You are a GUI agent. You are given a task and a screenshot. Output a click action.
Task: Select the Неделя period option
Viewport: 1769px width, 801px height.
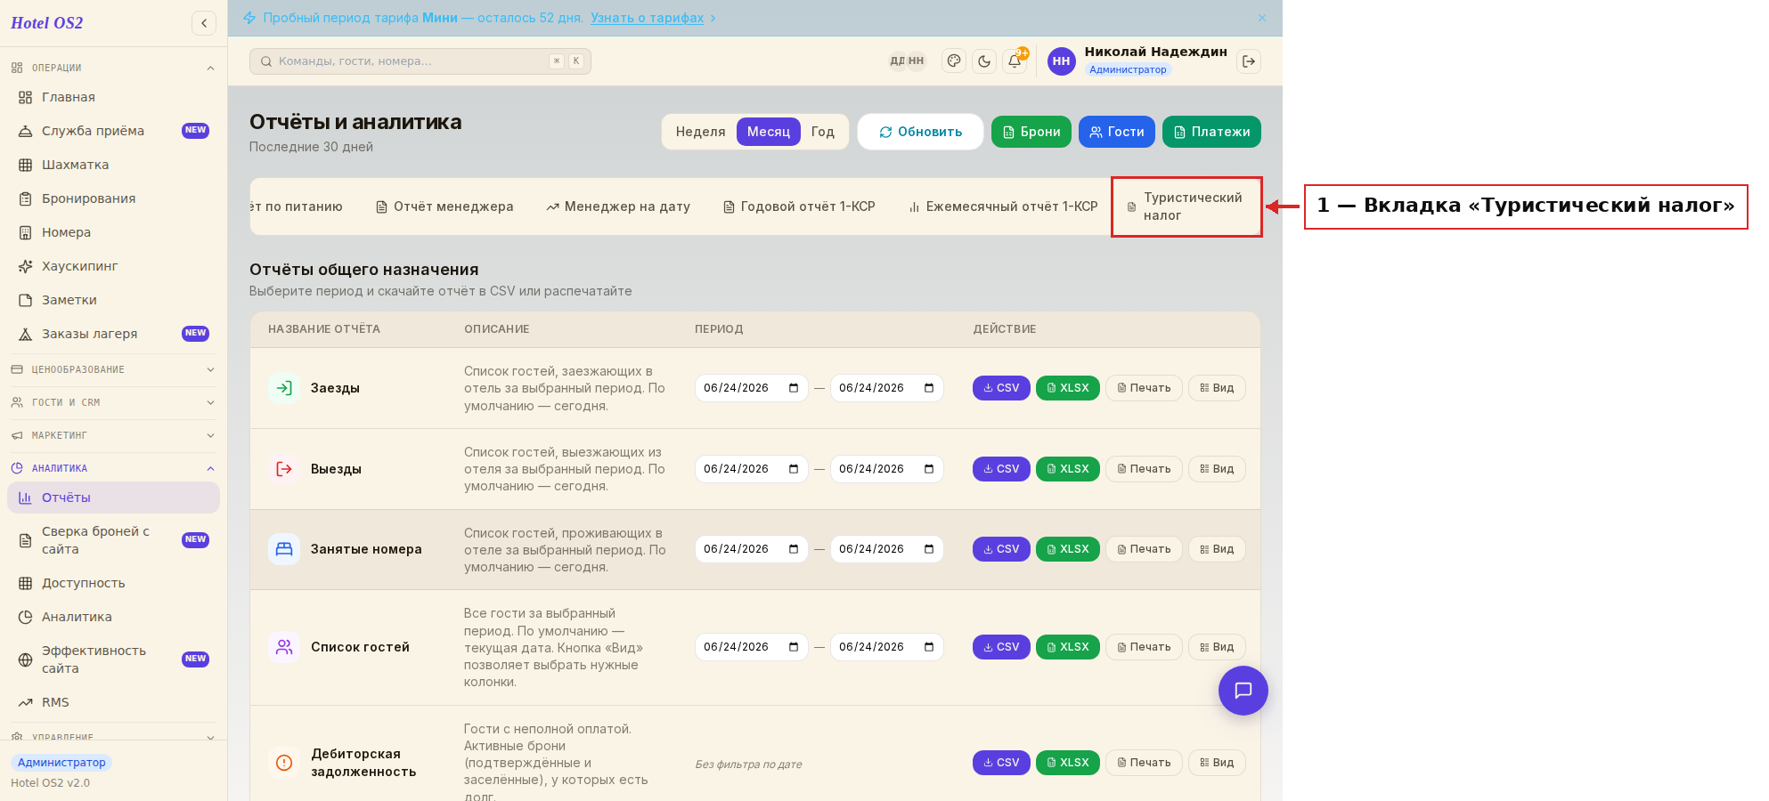(x=700, y=132)
